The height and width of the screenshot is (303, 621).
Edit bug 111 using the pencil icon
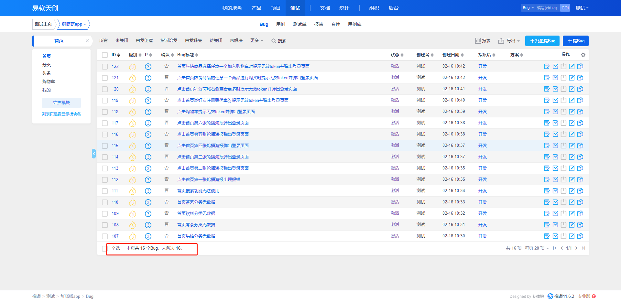pyautogui.click(x=572, y=191)
